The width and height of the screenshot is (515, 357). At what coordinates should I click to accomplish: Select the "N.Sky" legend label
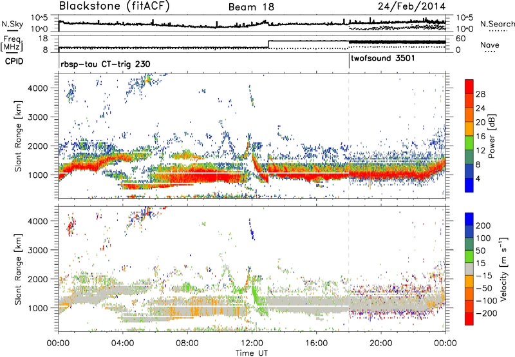12,24
